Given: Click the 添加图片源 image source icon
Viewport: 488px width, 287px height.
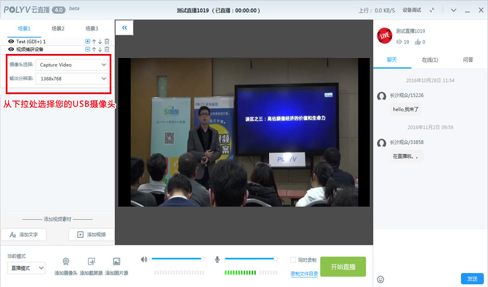Looking at the screenshot, I should [117, 261].
